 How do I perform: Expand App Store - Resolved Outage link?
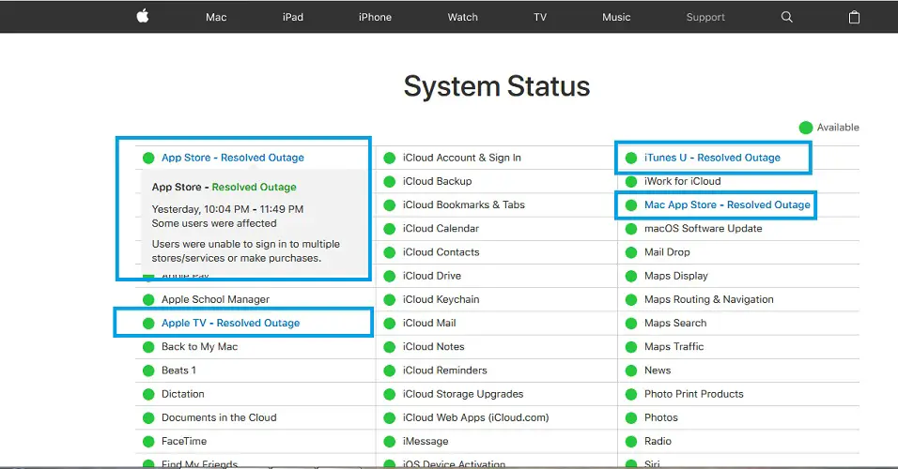[x=232, y=158]
